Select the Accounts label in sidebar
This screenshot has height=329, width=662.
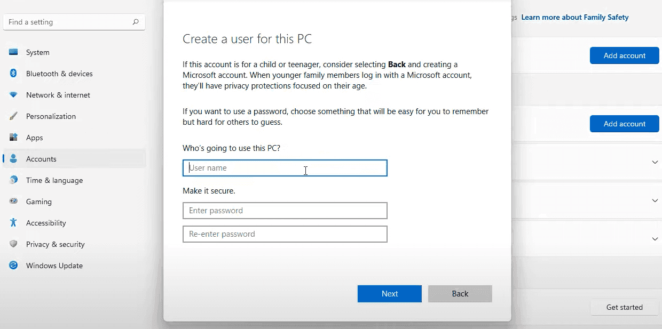coord(41,159)
